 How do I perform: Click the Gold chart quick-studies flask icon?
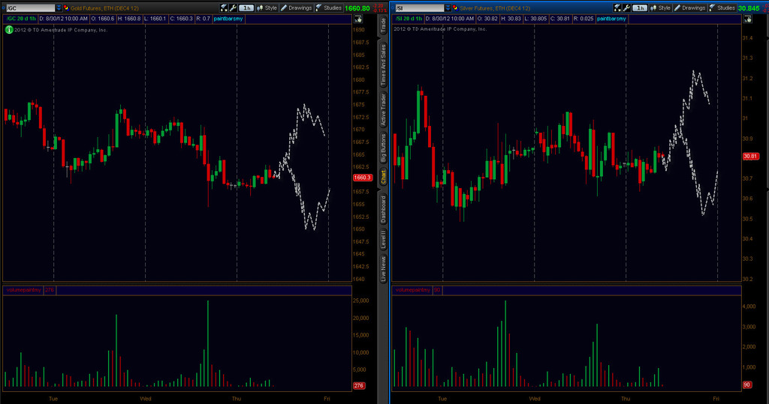tap(224, 7)
